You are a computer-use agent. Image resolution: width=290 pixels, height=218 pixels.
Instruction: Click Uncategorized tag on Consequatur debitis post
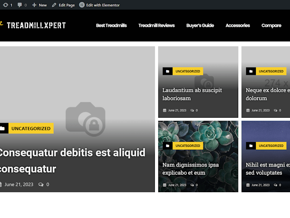point(31,128)
